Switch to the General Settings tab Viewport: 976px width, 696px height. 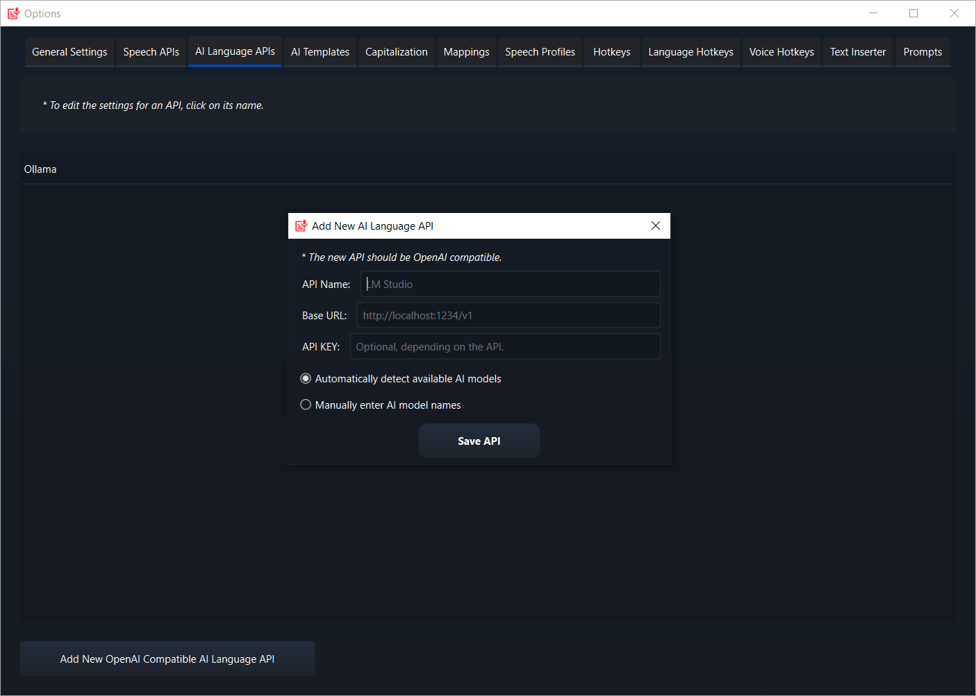click(69, 51)
